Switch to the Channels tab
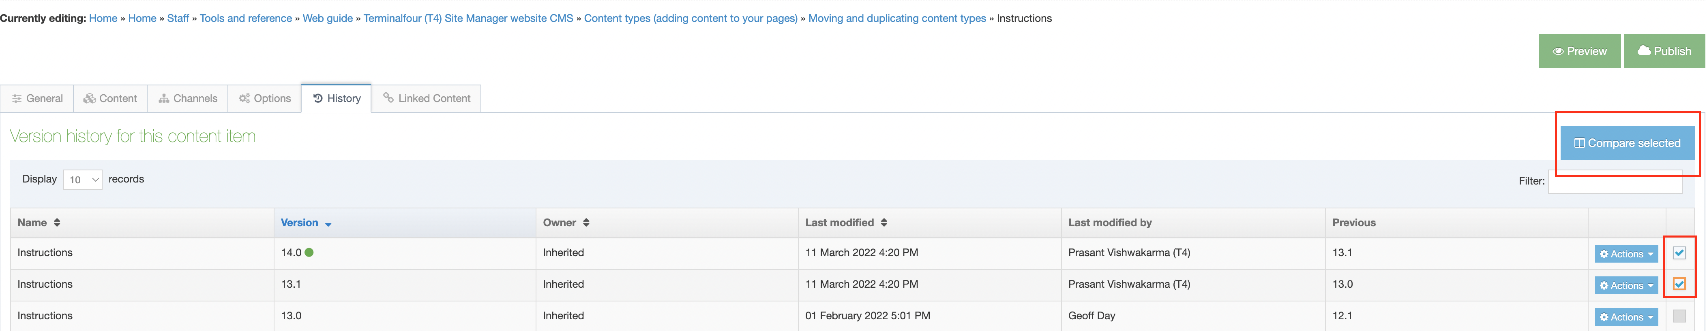This screenshot has width=1707, height=331. point(188,98)
